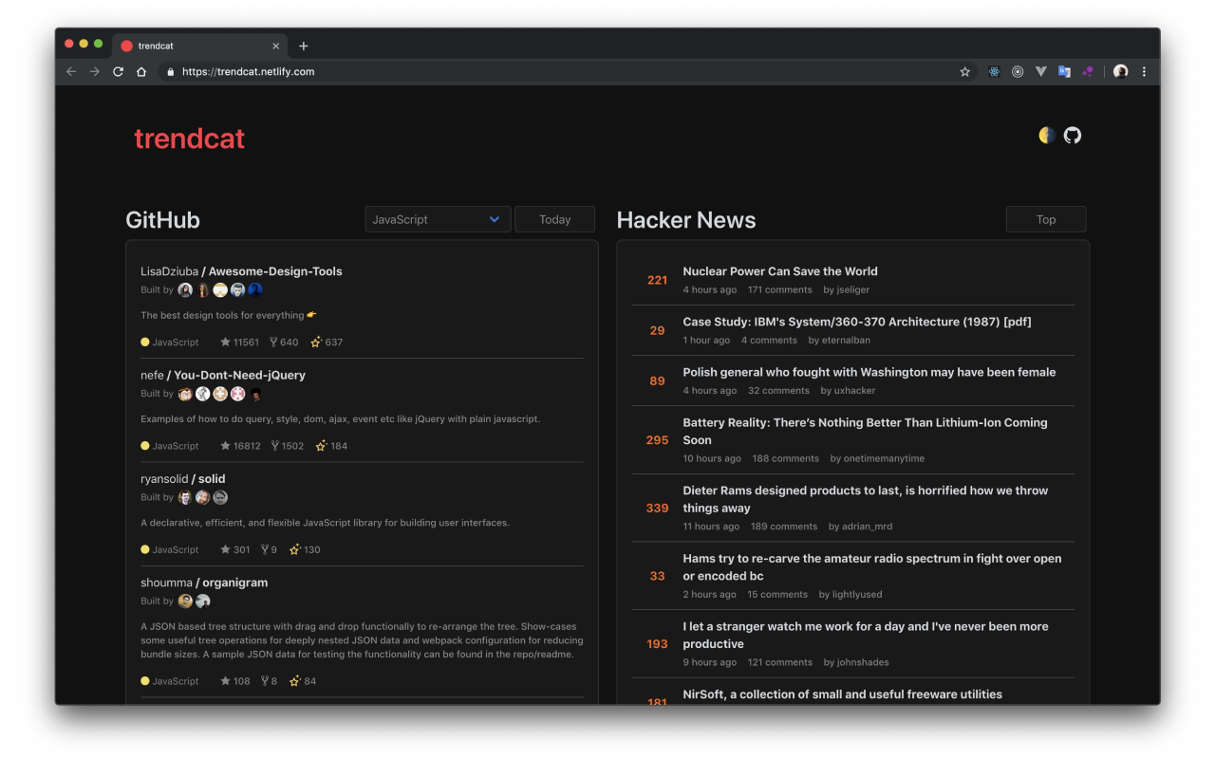The image size is (1215, 759).
Task: Open the story titled Nuclear Power Can Save the World
Action: 778,270
